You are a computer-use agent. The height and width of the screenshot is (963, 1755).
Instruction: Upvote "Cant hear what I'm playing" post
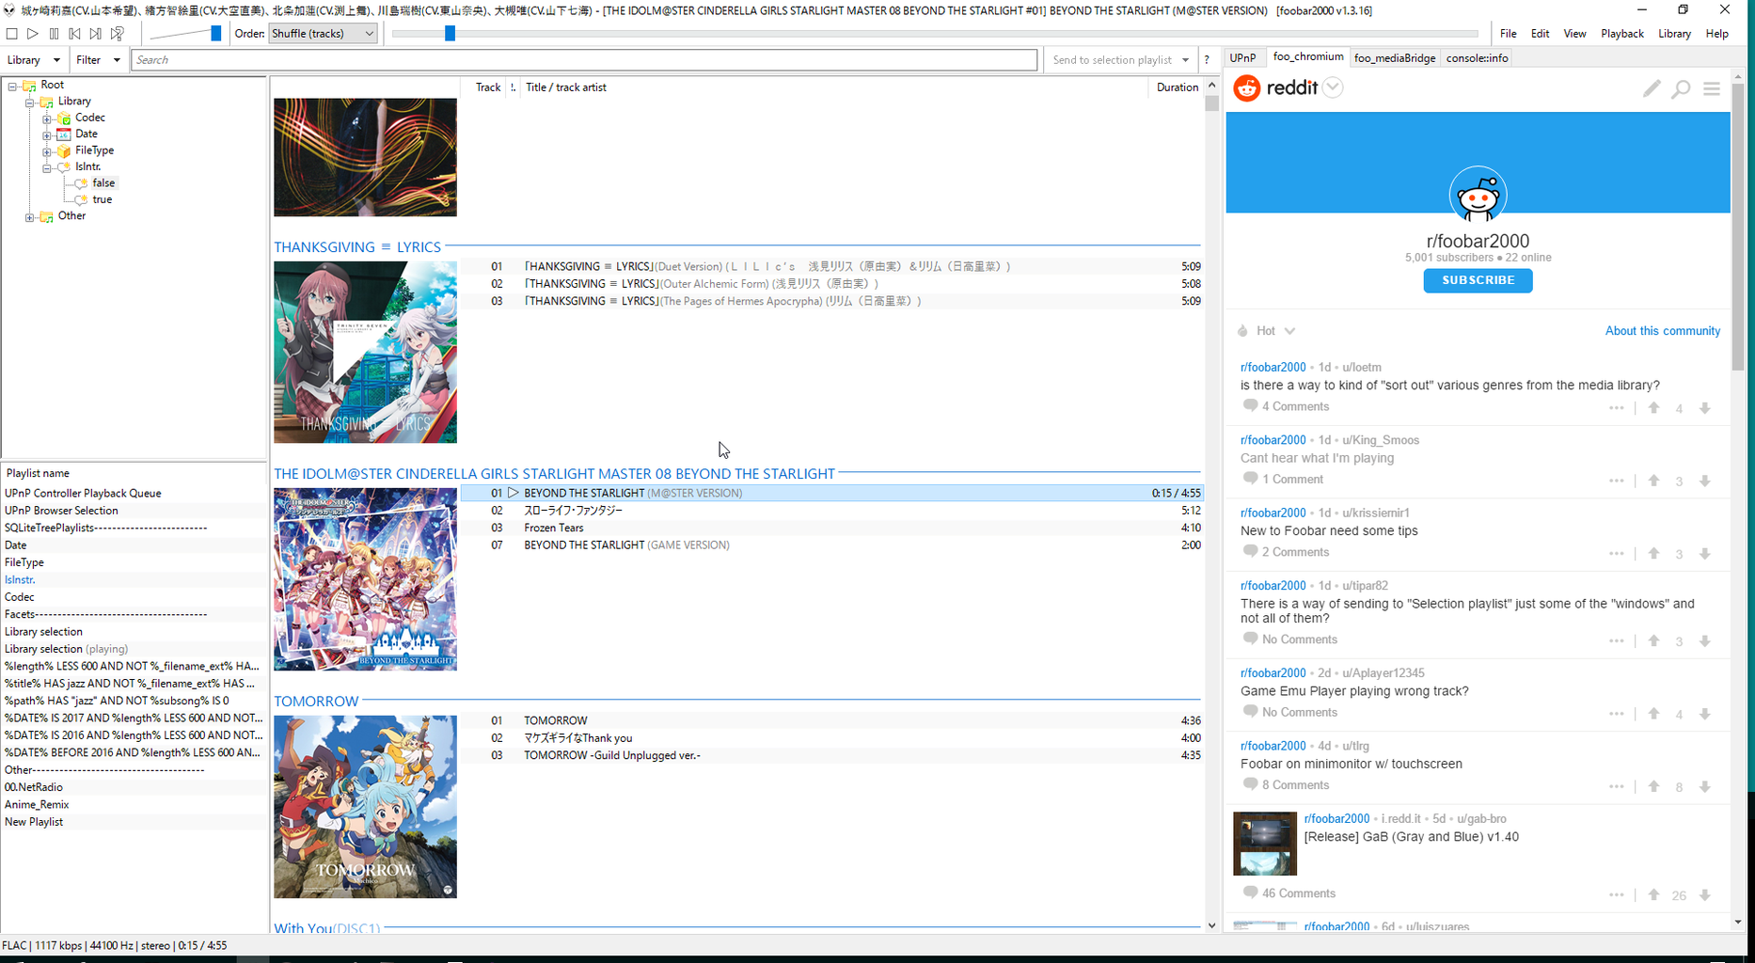click(1653, 481)
